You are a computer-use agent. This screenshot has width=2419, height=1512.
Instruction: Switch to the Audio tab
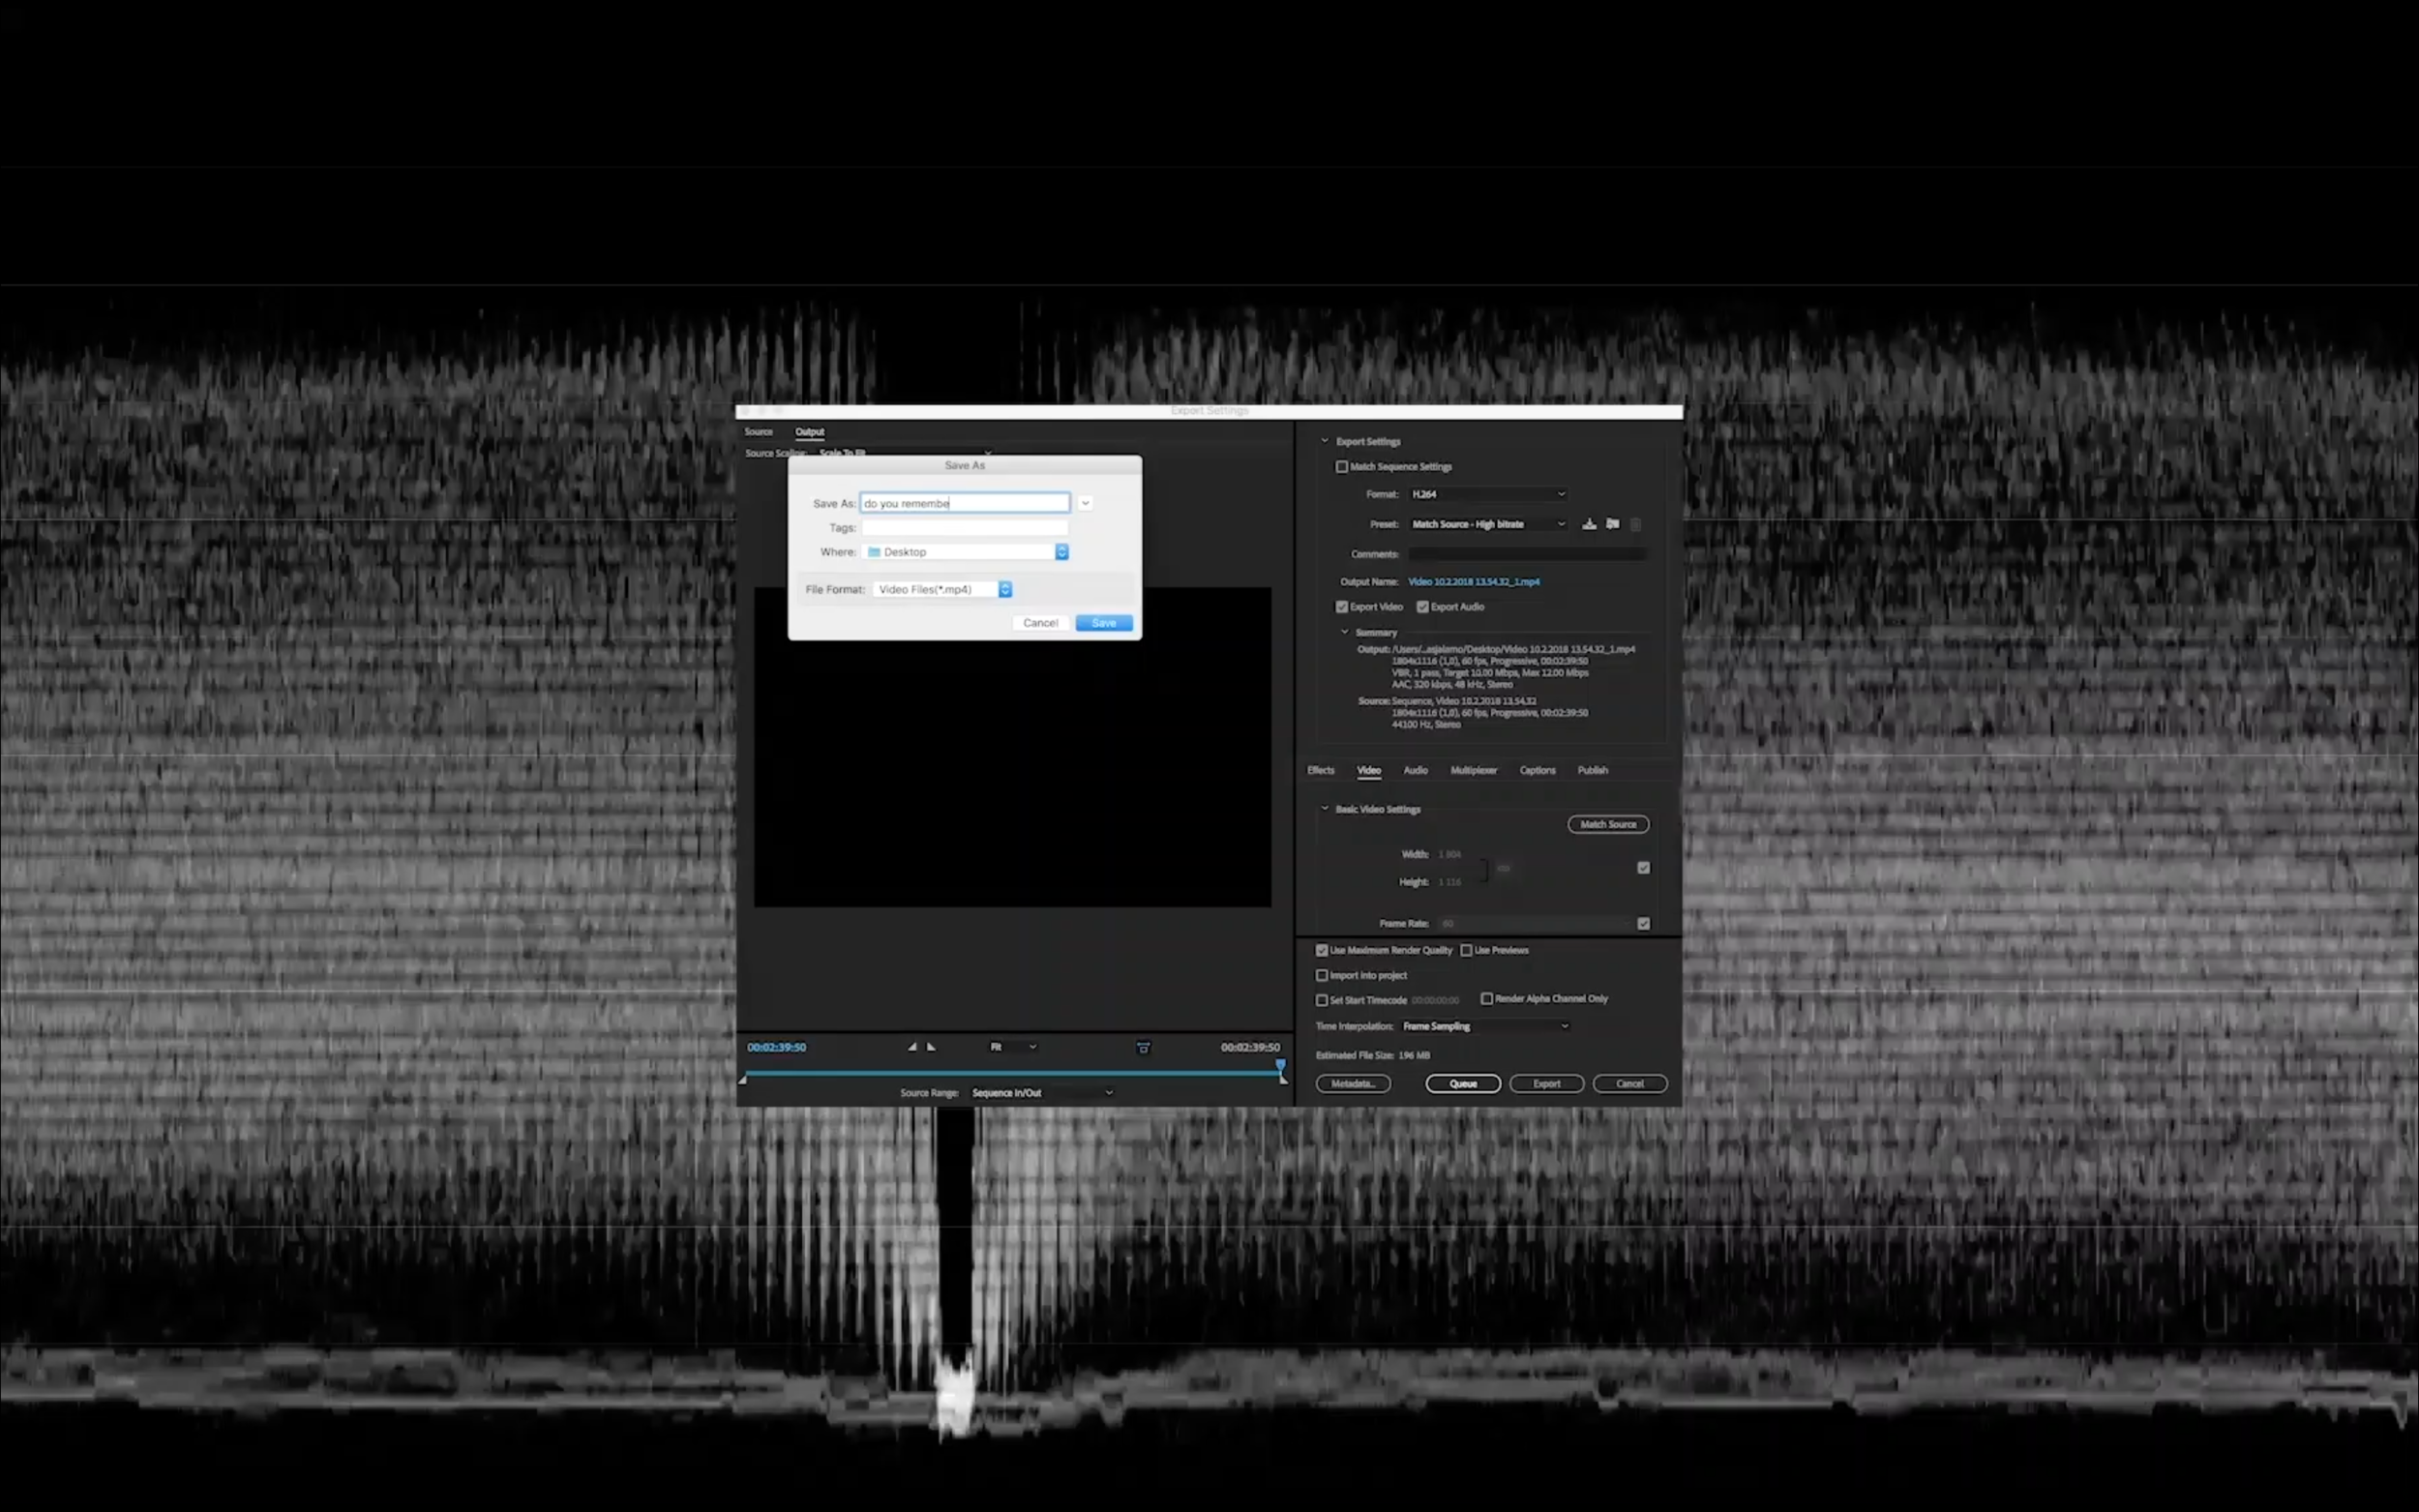click(1415, 770)
